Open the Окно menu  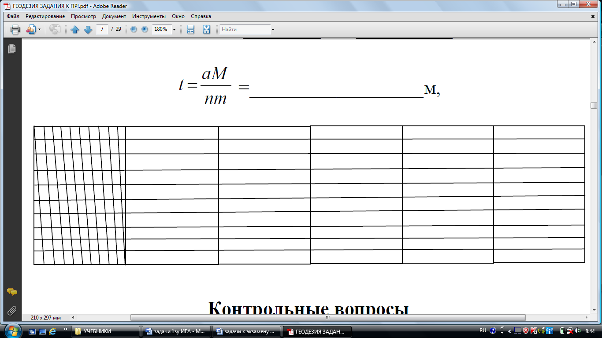(178, 16)
